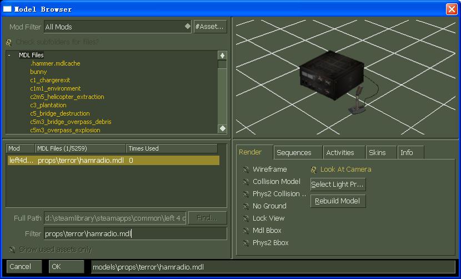Select the c3_plantation folder
This screenshot has width=461, height=279.
(48, 105)
